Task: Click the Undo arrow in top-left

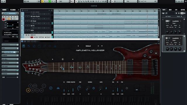Action: click(2, 1)
